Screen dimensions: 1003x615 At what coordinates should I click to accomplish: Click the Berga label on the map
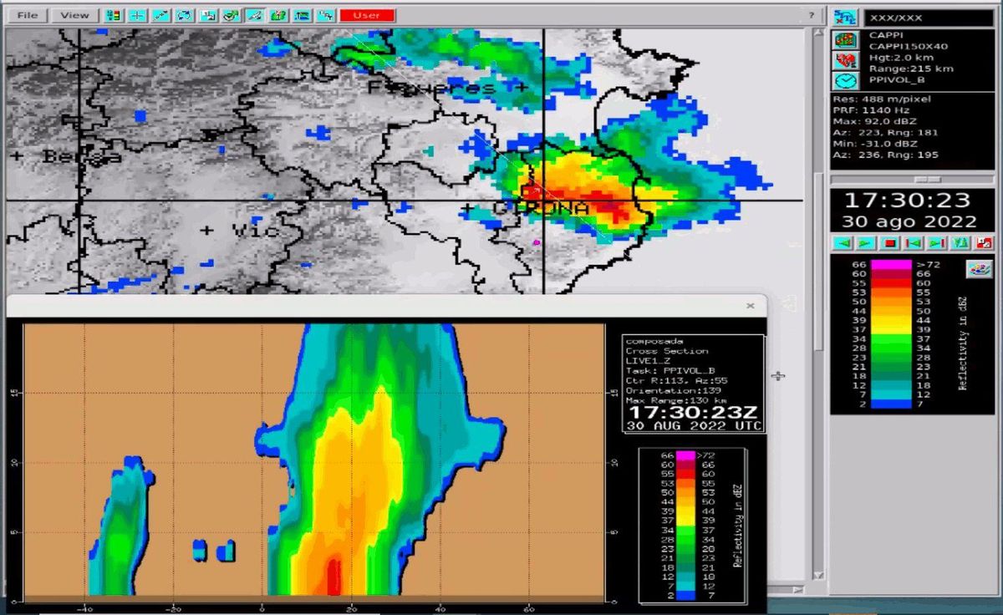pos(81,156)
